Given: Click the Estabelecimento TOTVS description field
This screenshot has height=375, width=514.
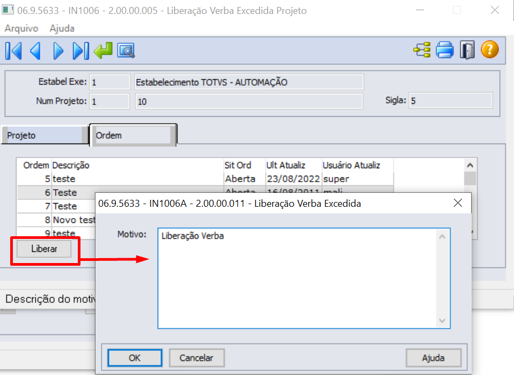Looking at the screenshot, I should [249, 82].
